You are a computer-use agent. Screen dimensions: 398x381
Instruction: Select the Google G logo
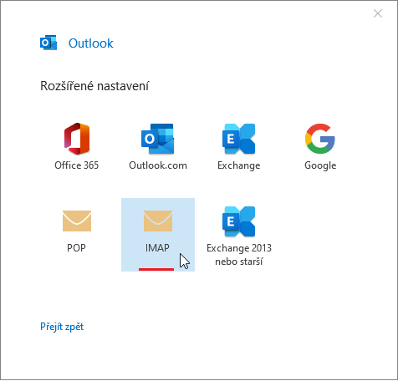tap(320, 139)
